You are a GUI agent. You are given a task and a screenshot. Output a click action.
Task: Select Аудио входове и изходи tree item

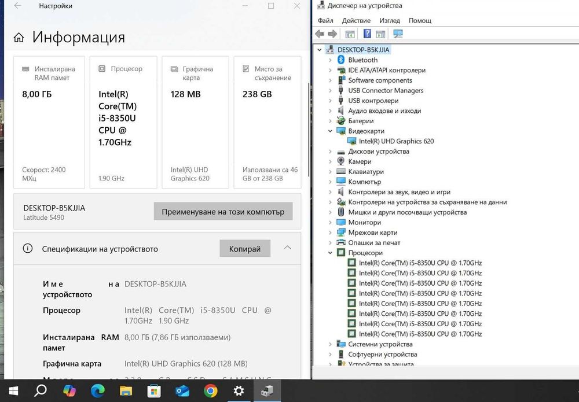coord(384,110)
